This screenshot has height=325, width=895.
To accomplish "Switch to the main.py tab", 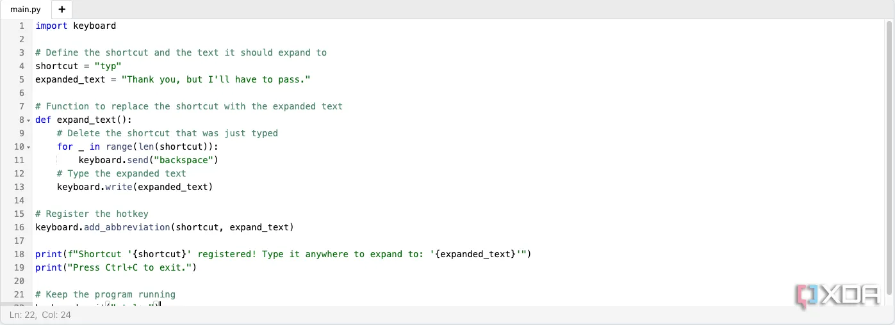I will pyautogui.click(x=26, y=10).
